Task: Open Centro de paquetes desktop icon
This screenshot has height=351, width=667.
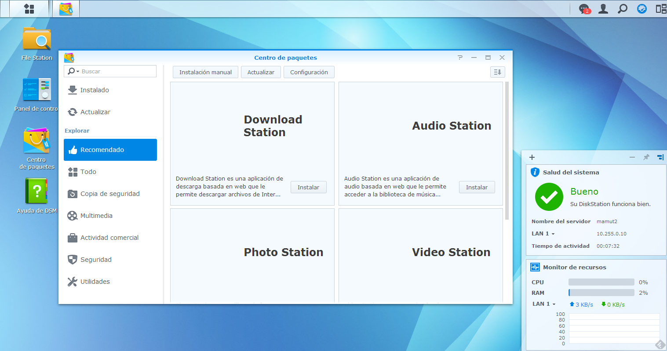Action: point(37,148)
